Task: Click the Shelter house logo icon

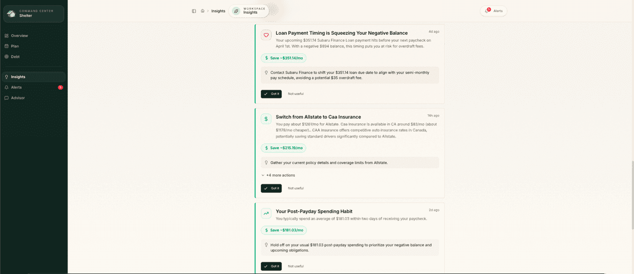Action: [x=11, y=14]
